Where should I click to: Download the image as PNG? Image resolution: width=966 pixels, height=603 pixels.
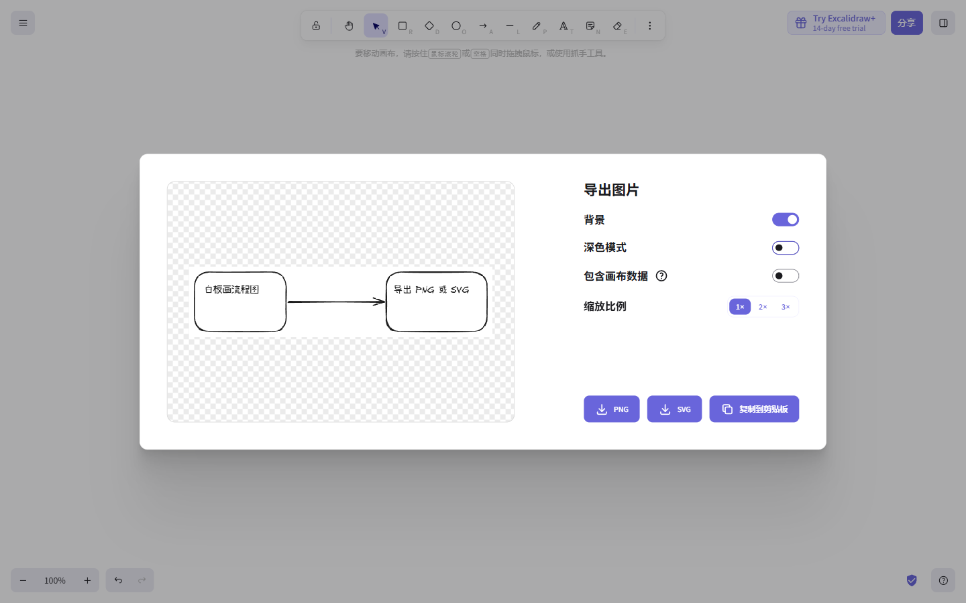tap(612, 409)
